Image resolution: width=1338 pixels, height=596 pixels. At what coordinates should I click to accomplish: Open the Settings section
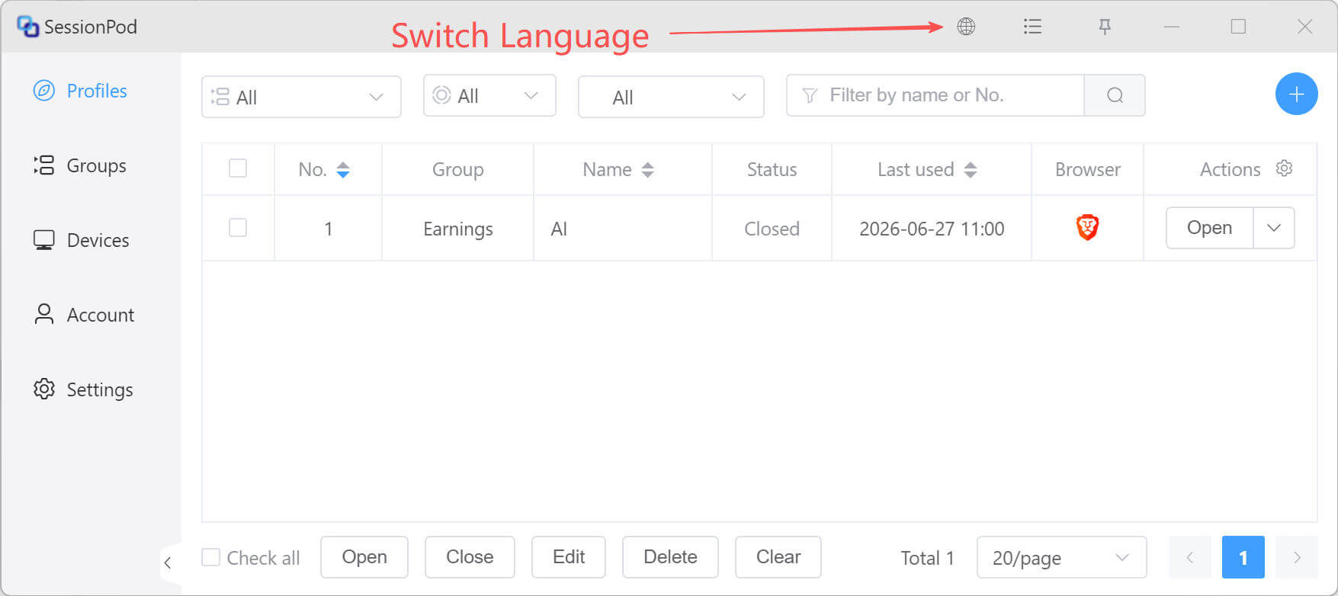83,389
